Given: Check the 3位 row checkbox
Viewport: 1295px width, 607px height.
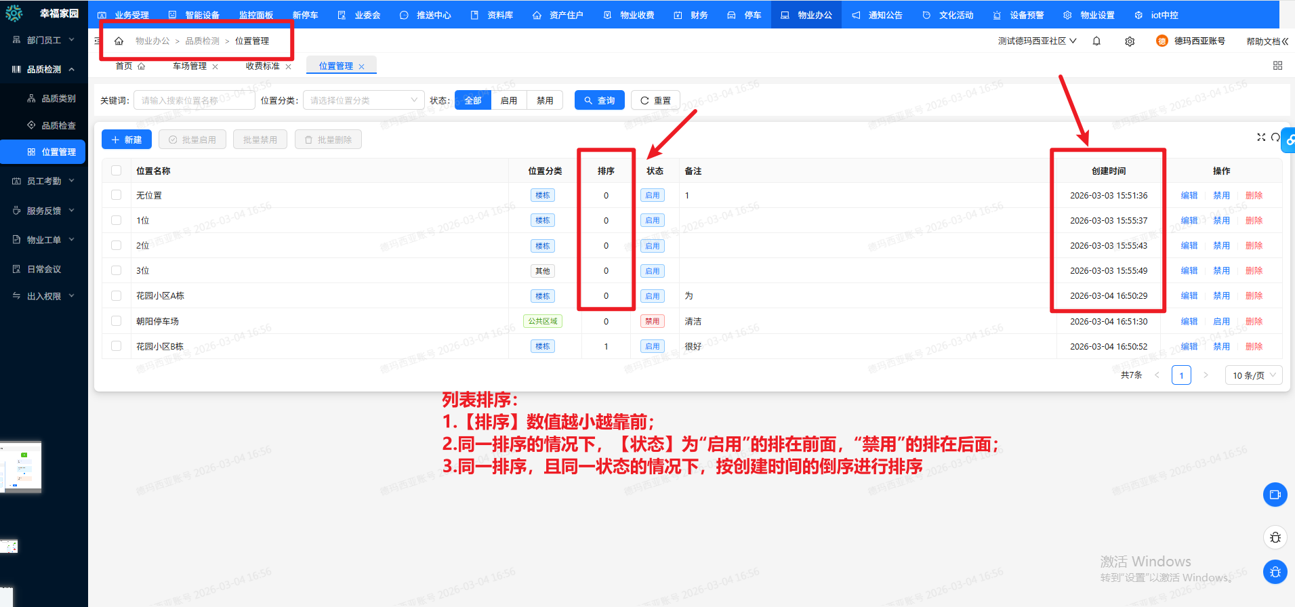Looking at the screenshot, I should click(x=117, y=270).
